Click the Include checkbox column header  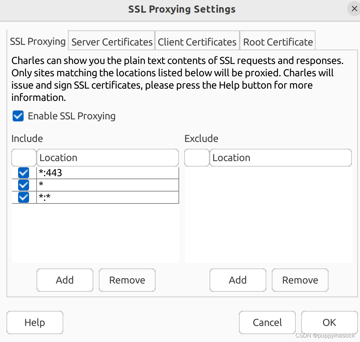24,158
